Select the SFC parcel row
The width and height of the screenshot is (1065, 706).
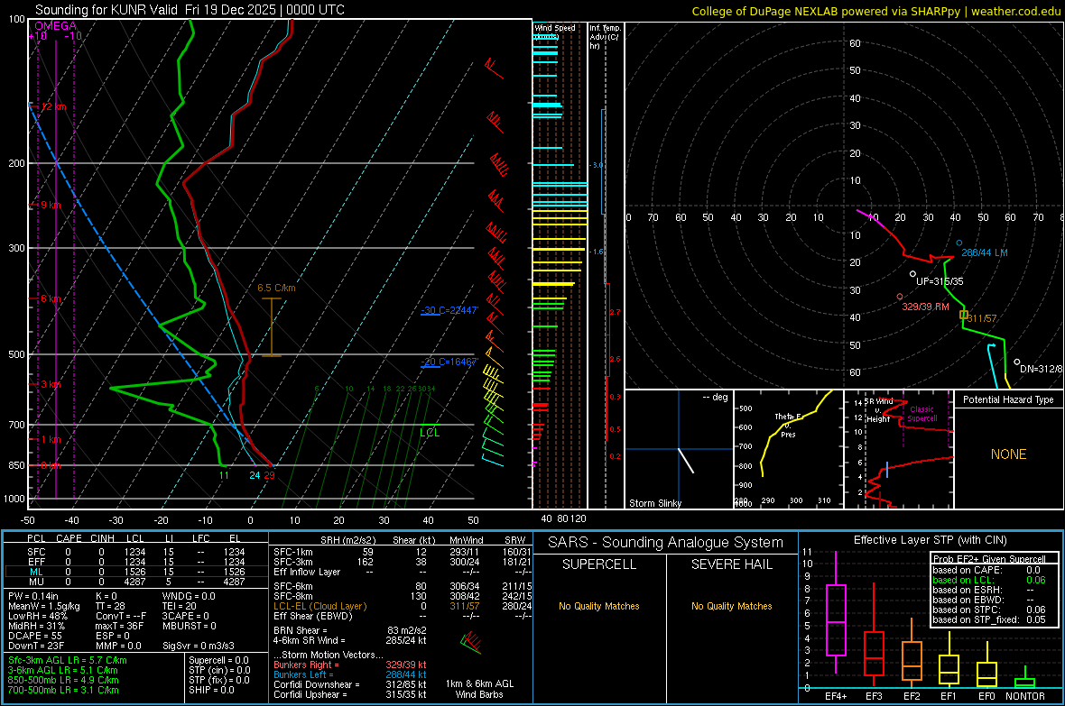[135, 552]
